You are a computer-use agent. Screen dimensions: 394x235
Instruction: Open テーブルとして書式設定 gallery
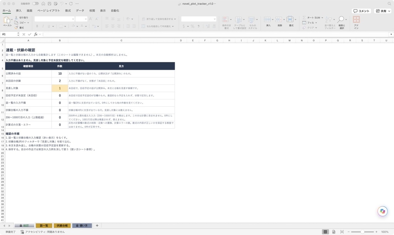tap(239, 23)
